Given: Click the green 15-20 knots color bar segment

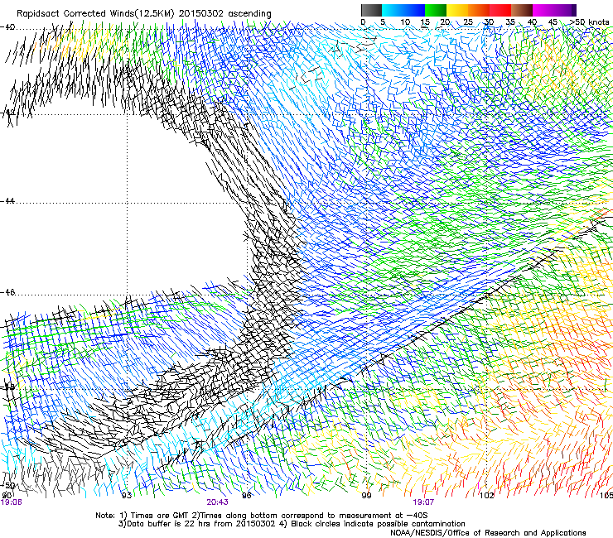Looking at the screenshot, I should [x=436, y=10].
